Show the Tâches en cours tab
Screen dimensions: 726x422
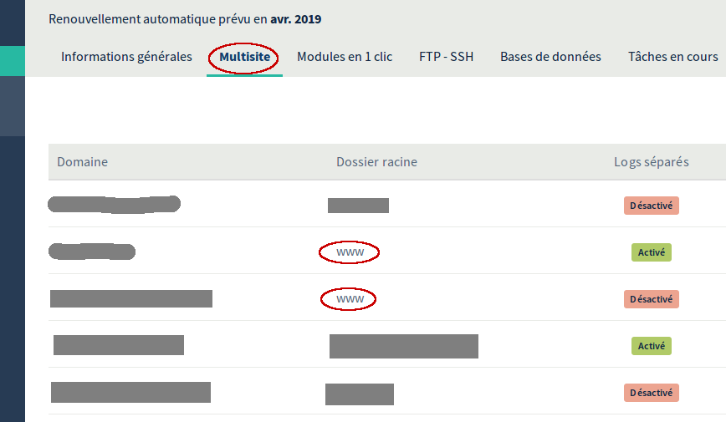[x=672, y=57]
